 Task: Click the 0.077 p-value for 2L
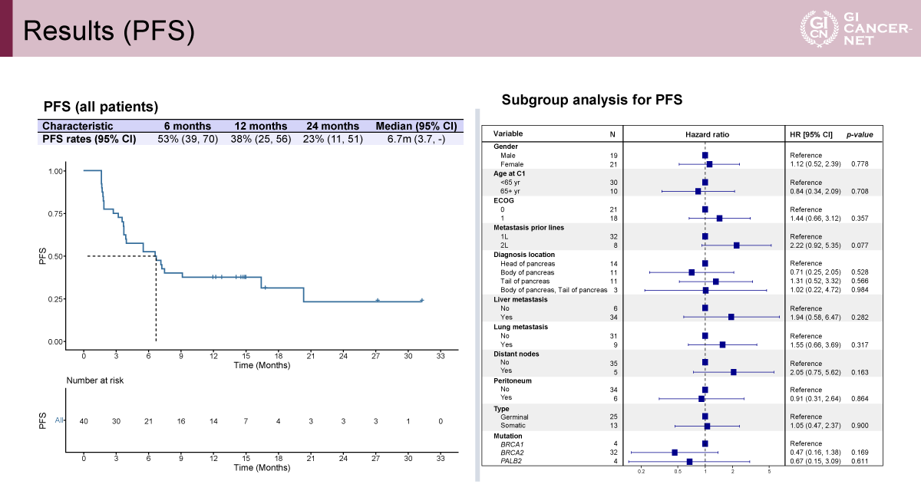coord(860,245)
